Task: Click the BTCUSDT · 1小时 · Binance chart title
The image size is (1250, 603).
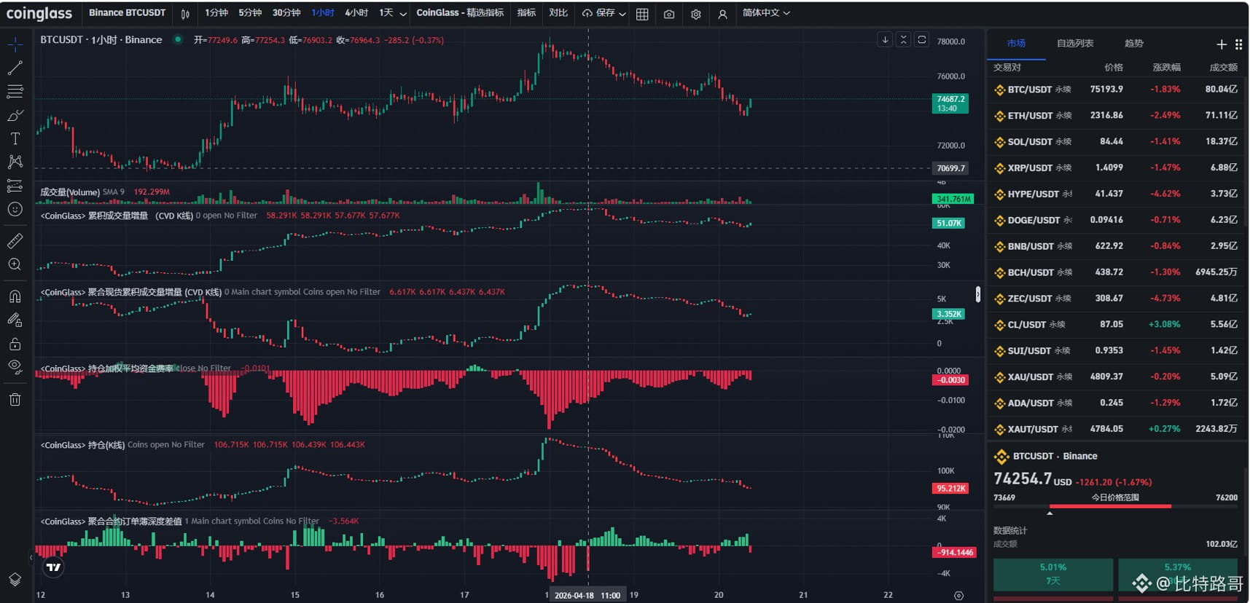Action: [101, 40]
